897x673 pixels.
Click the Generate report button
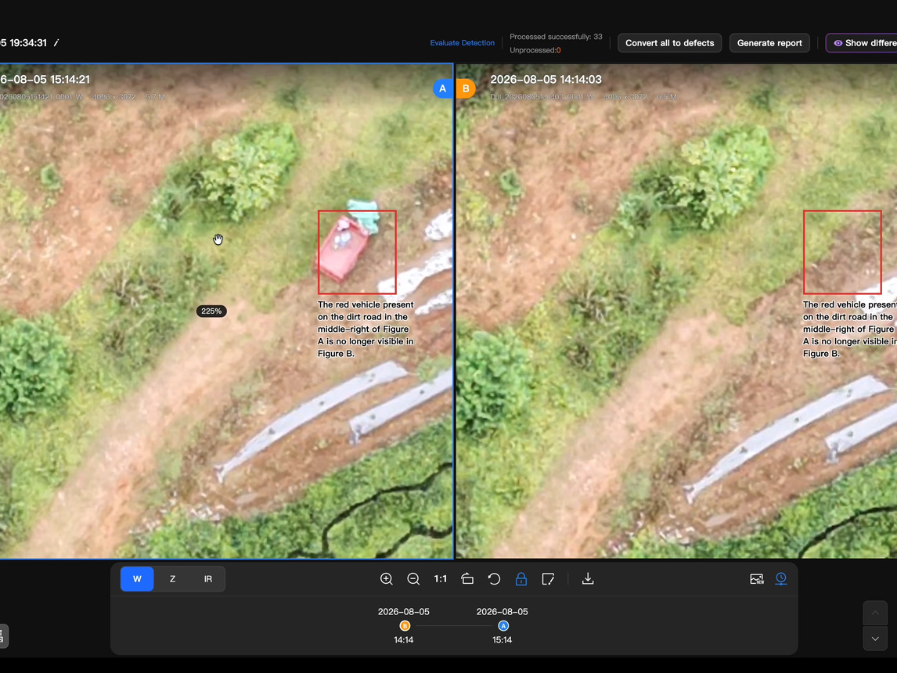click(769, 43)
